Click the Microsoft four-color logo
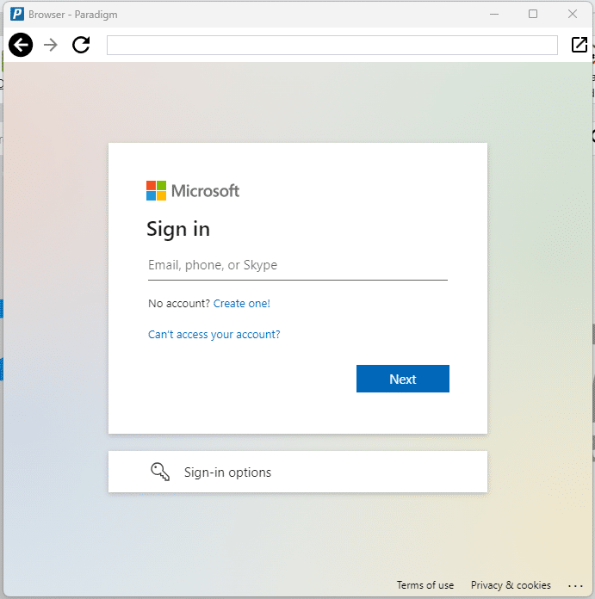This screenshot has height=599, width=595. click(156, 190)
